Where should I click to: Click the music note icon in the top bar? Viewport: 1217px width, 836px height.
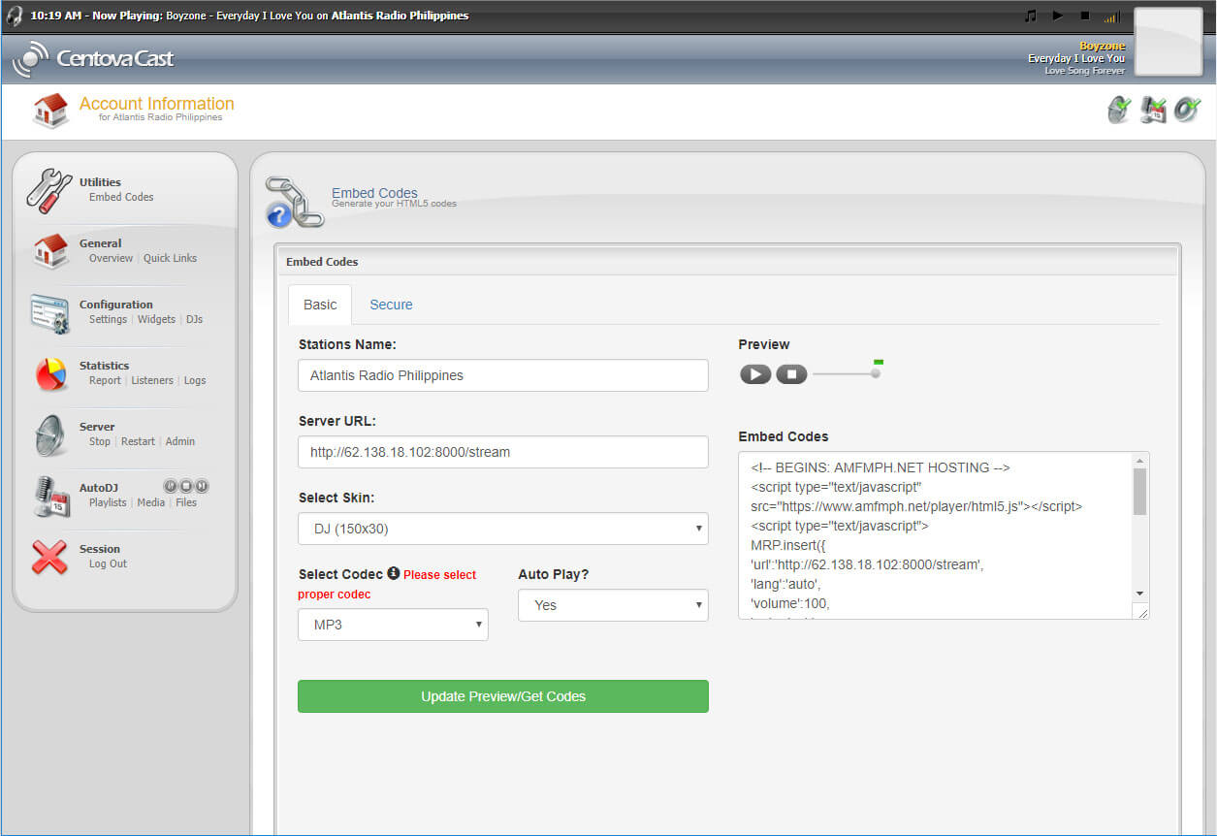point(1031,16)
